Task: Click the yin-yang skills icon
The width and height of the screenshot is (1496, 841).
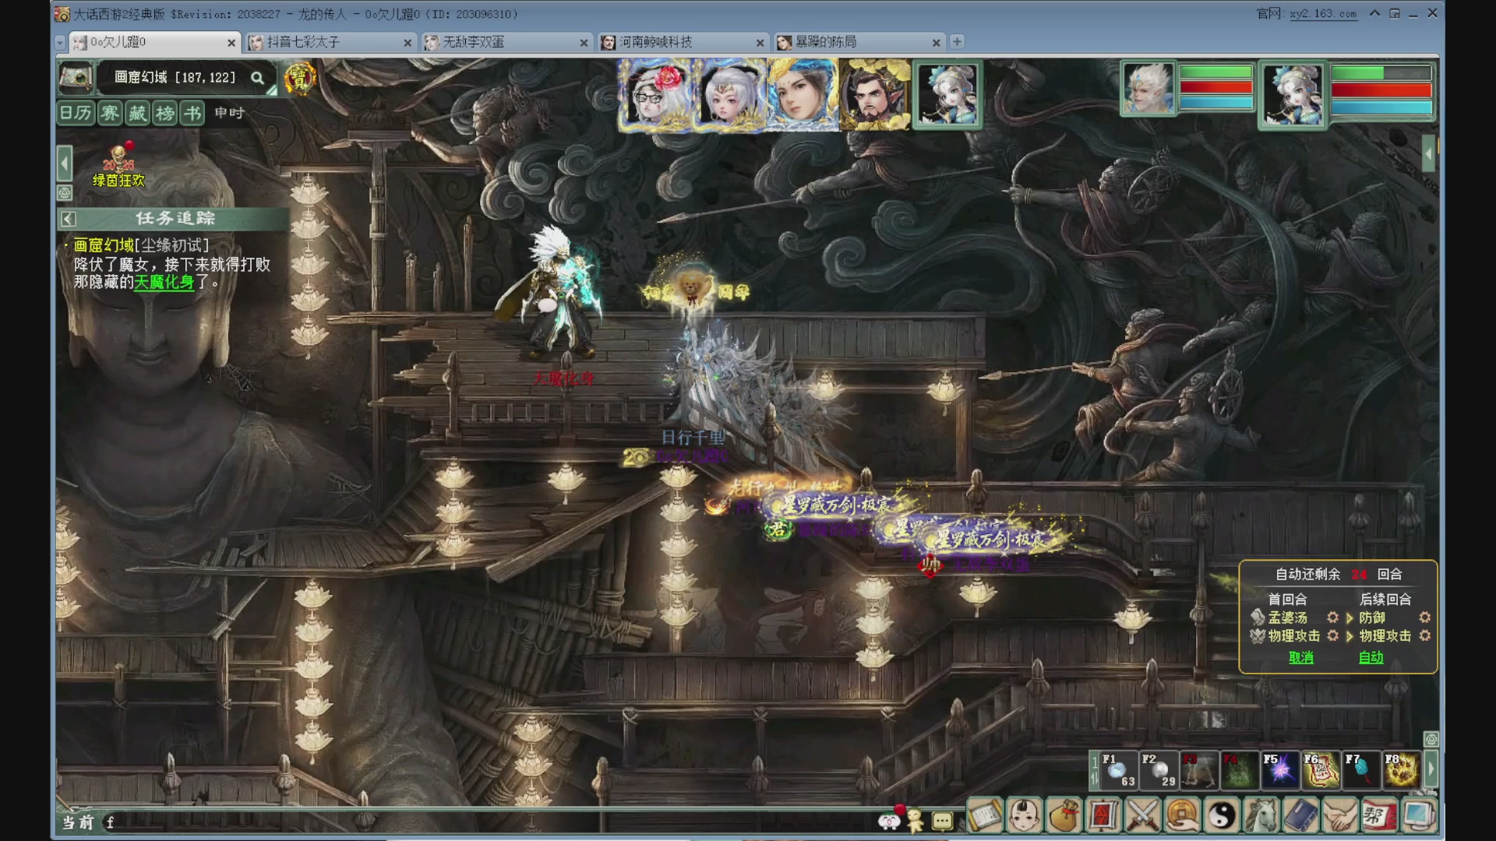Action: [x=1222, y=815]
